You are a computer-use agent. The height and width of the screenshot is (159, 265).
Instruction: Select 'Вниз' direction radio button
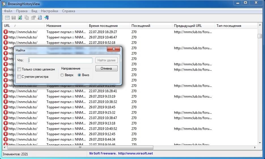tap(79, 75)
